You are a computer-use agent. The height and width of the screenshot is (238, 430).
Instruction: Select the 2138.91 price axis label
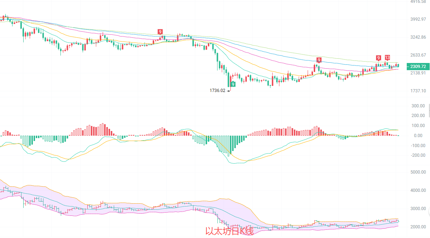click(418, 73)
